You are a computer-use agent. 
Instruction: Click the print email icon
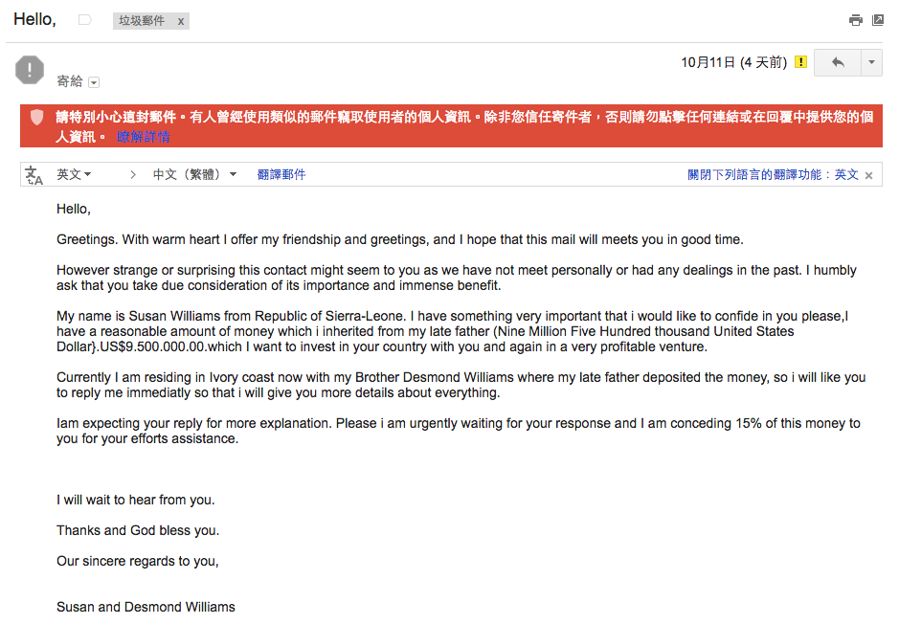coord(856,20)
